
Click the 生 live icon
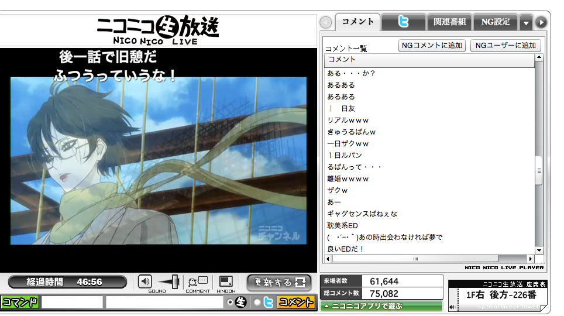[241, 302]
